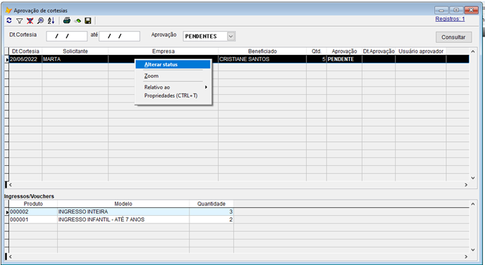Click the remove filter icon with red X

coord(30,20)
